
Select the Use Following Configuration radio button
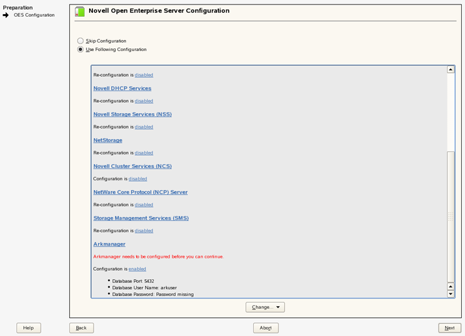click(80, 49)
